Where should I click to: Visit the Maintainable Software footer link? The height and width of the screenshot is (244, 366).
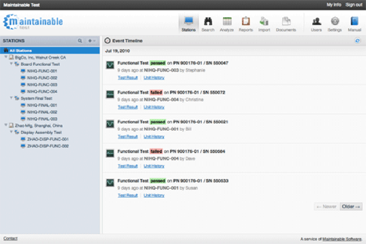pyautogui.click(x=342, y=239)
